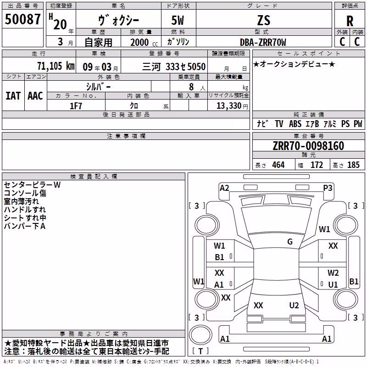Select G windshield mark on diagram
367x367 pixels.
pyautogui.click(x=290, y=242)
